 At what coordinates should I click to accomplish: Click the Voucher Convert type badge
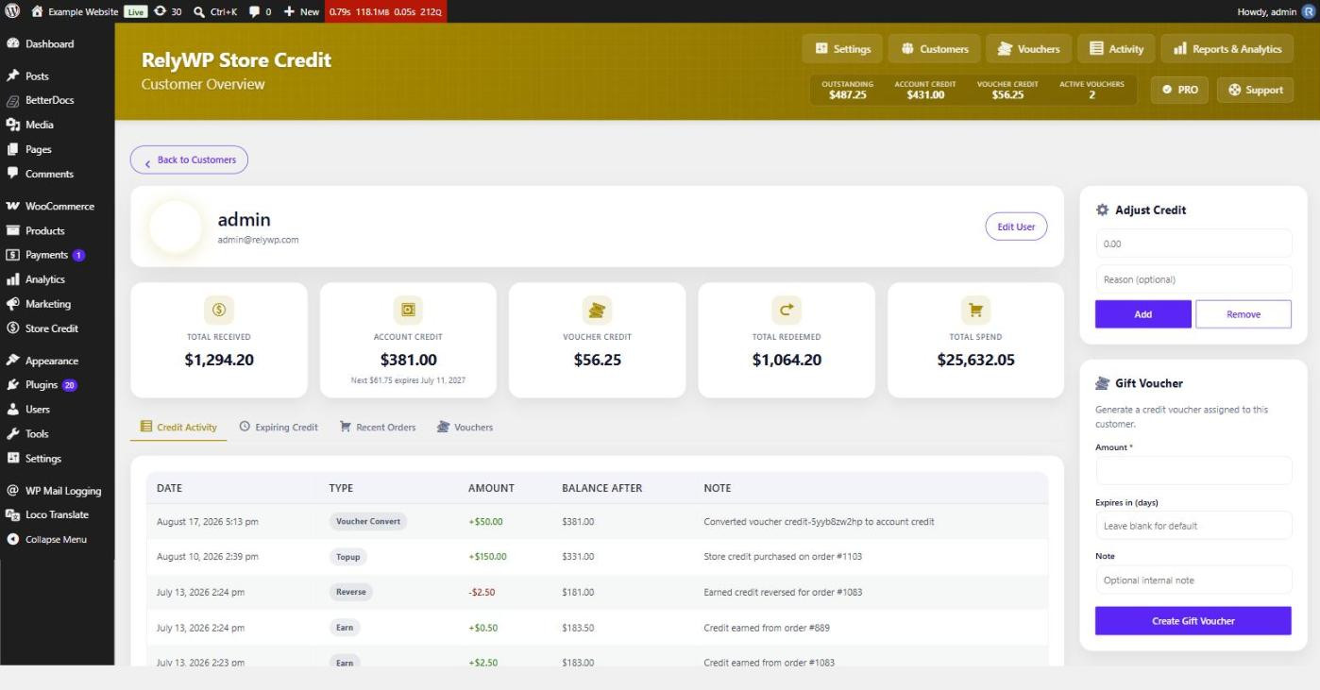(368, 522)
